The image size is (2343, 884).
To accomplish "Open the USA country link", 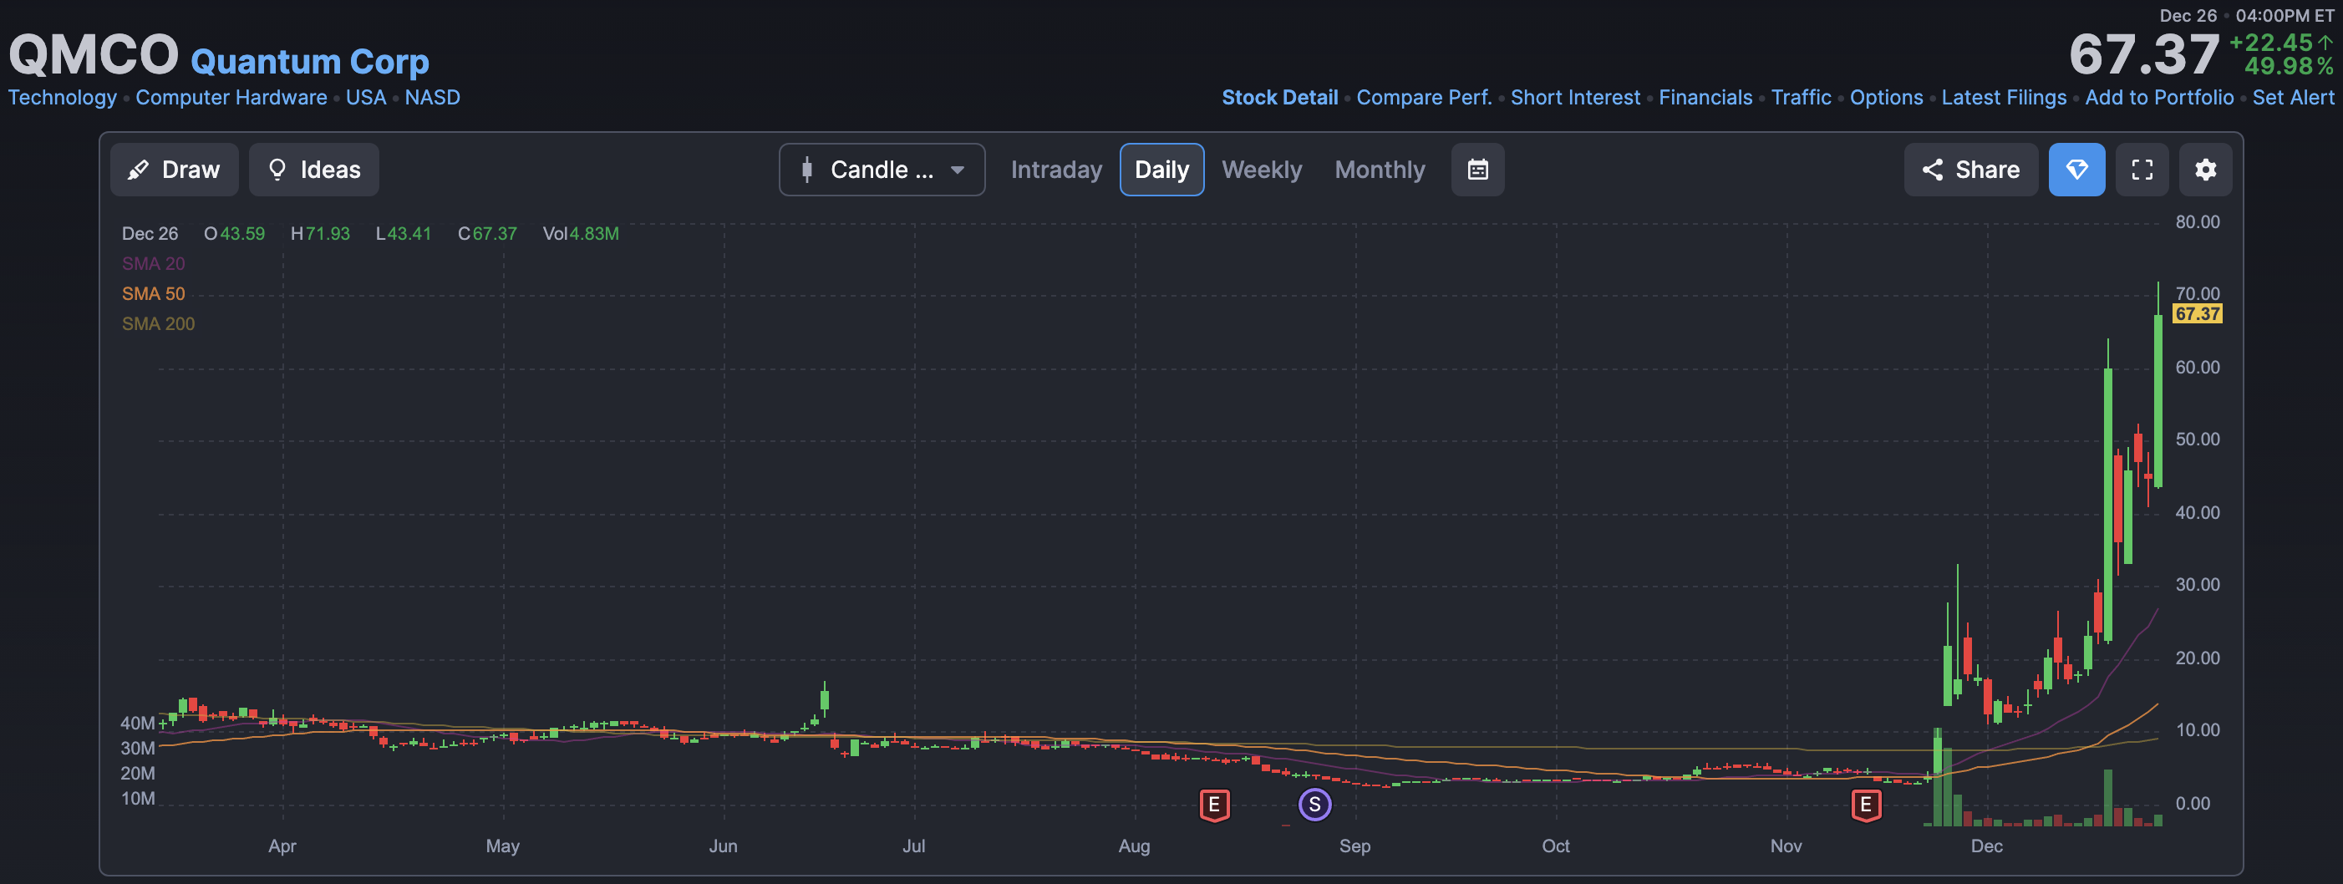I will click(x=366, y=97).
